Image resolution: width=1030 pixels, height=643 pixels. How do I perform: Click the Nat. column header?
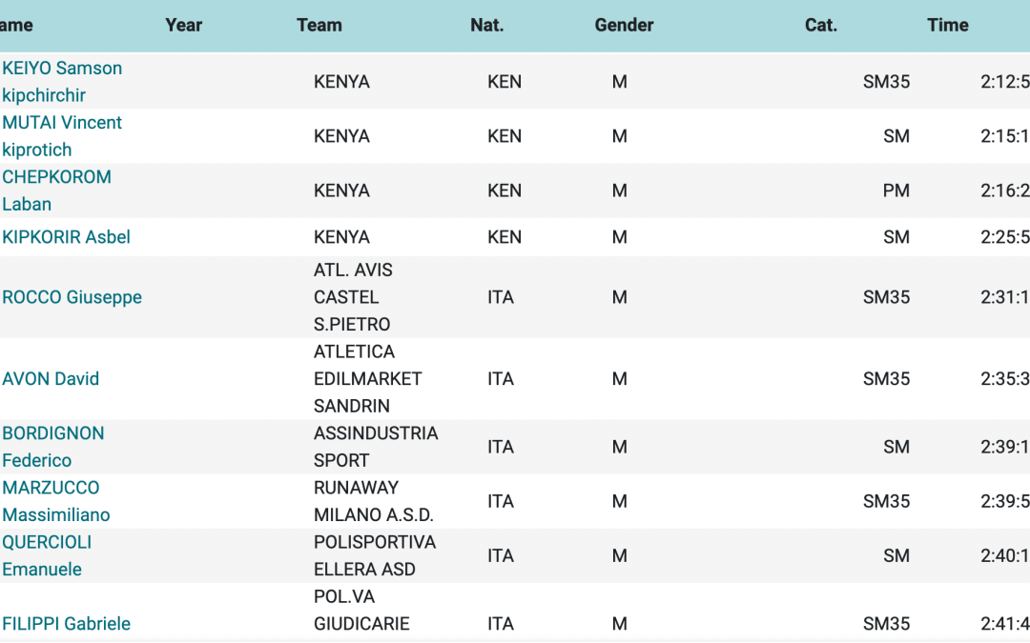coord(486,26)
